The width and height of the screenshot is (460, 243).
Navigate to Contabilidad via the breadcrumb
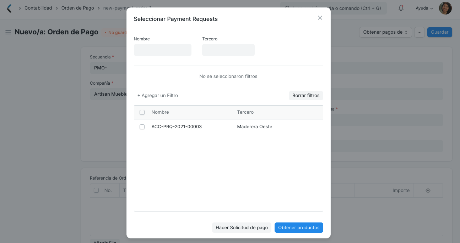[38, 8]
